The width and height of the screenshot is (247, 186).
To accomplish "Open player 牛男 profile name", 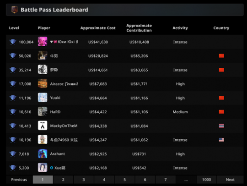I will 54,56.
